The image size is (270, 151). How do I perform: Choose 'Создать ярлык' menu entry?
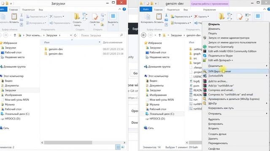217,134
